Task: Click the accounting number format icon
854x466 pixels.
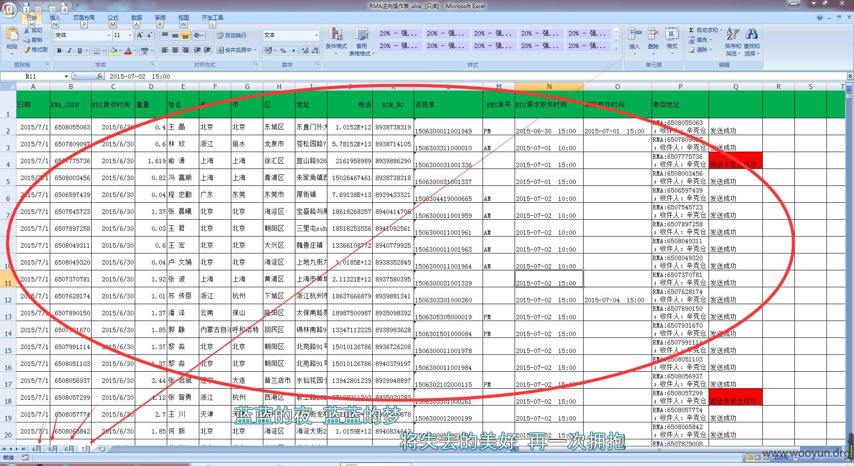Action: pos(268,51)
